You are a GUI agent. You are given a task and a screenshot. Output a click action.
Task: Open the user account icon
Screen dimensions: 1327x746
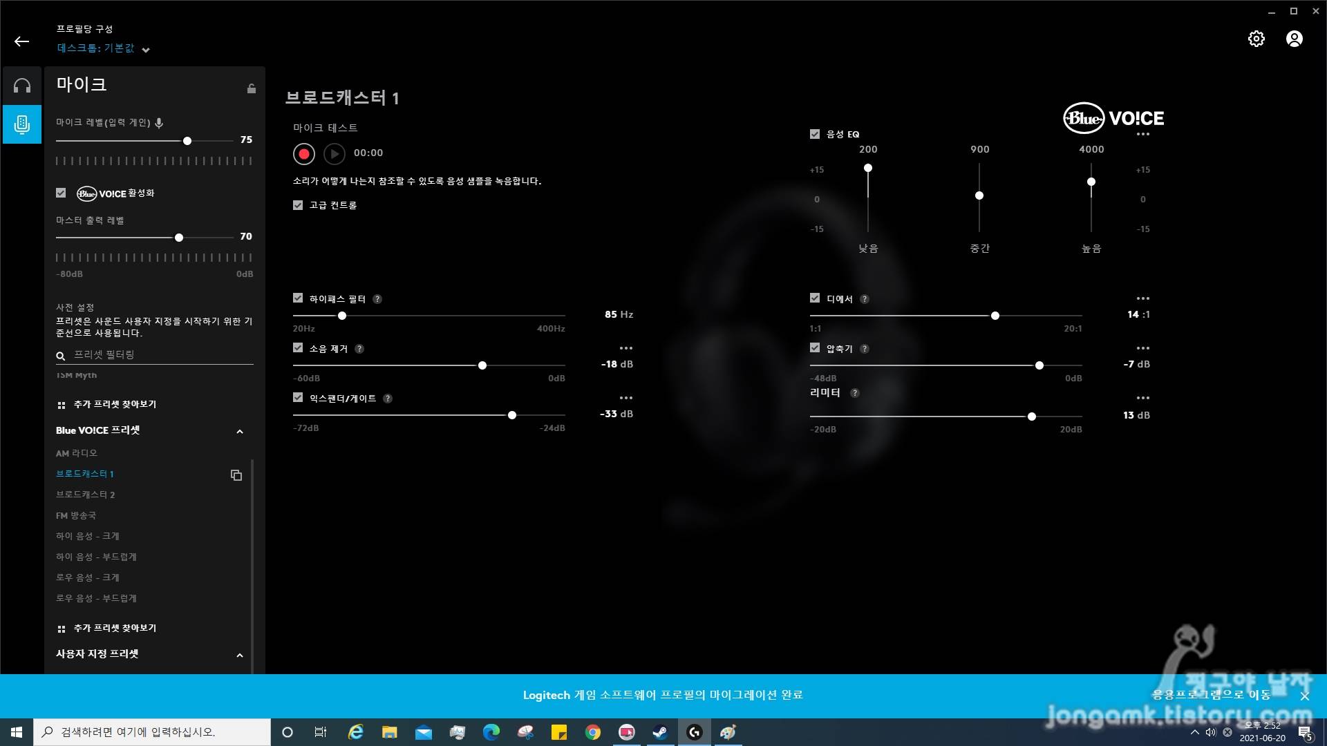(x=1294, y=39)
